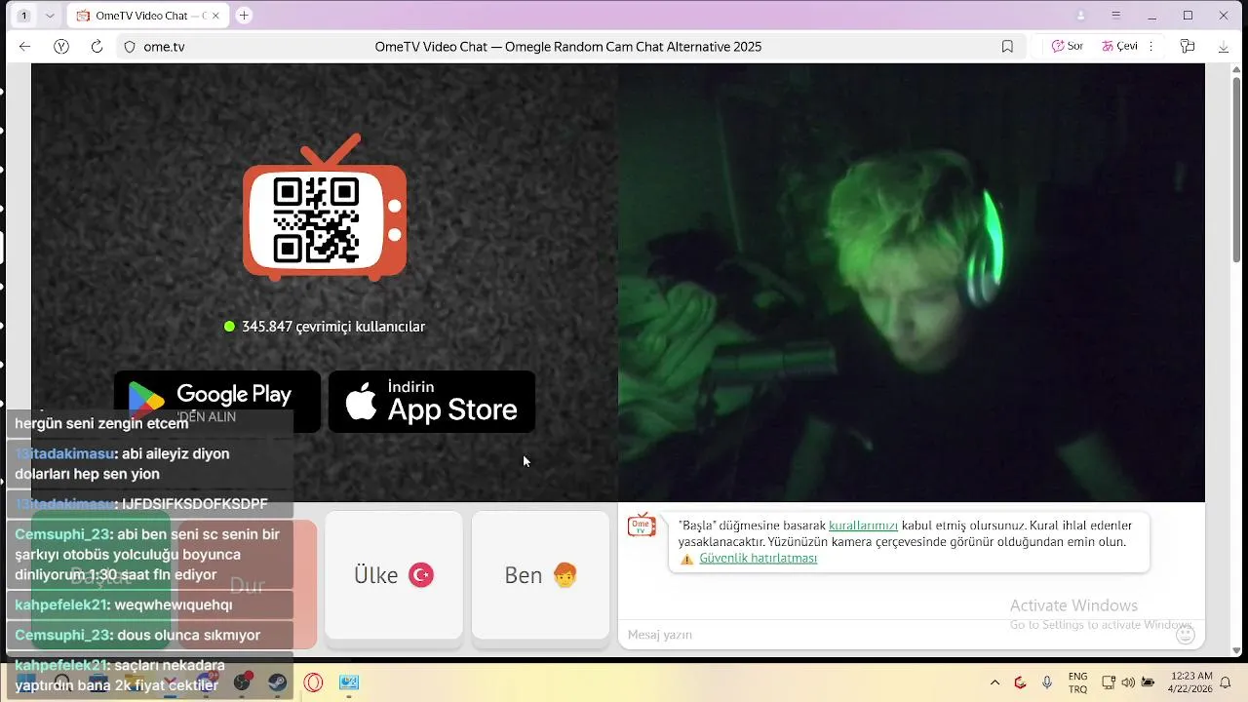Open the browser profile icon

click(x=1080, y=16)
